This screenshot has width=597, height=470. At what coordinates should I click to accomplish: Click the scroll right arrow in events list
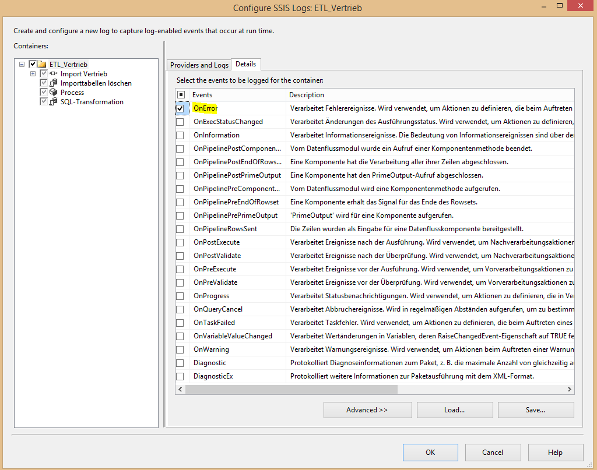click(570, 390)
